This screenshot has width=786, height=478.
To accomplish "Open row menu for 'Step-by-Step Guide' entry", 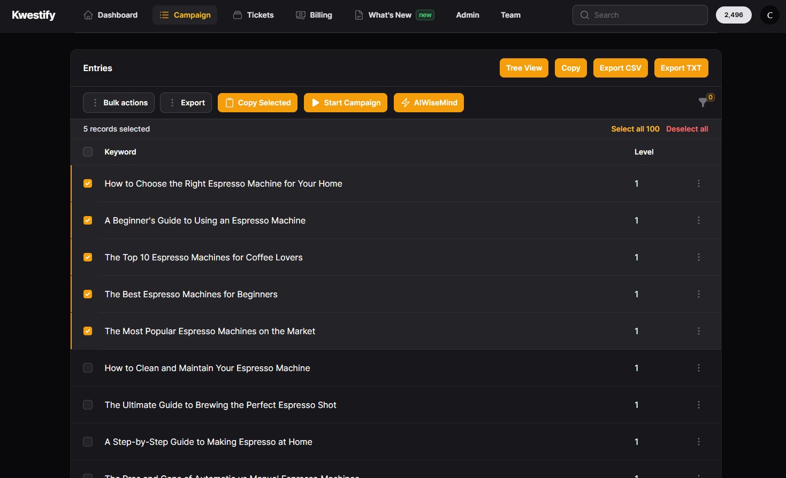I will (x=699, y=442).
